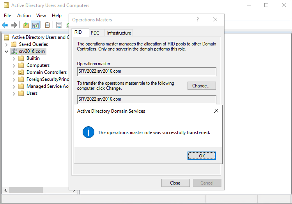
Task: Switch to the Infrastructure tab
Action: 119,33
